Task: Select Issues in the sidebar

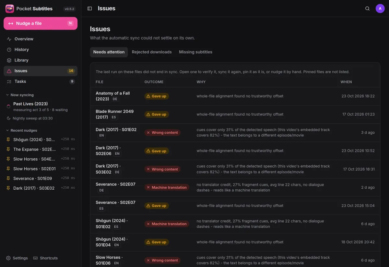Action: click(x=41, y=71)
